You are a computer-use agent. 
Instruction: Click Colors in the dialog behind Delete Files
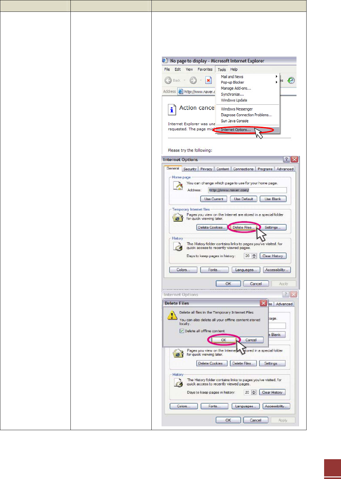click(x=184, y=406)
